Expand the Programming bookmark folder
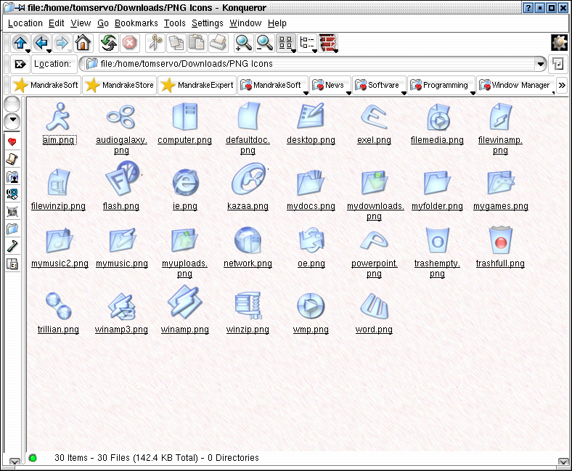Screen dimensions: 572x471 click(441, 86)
